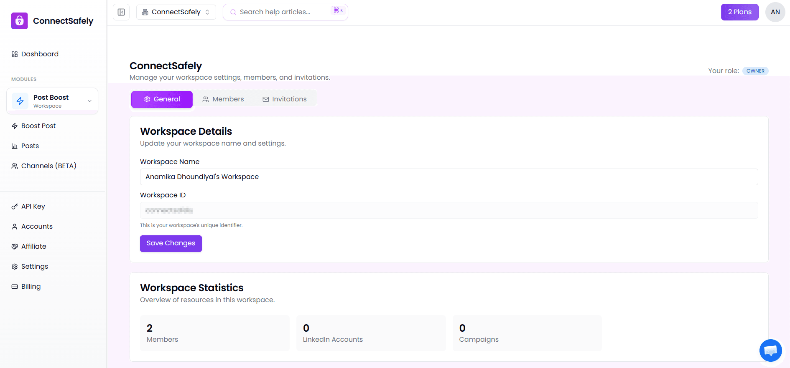This screenshot has width=790, height=368.
Task: Click the Settings gear icon in sidebar
Action: (x=15, y=267)
